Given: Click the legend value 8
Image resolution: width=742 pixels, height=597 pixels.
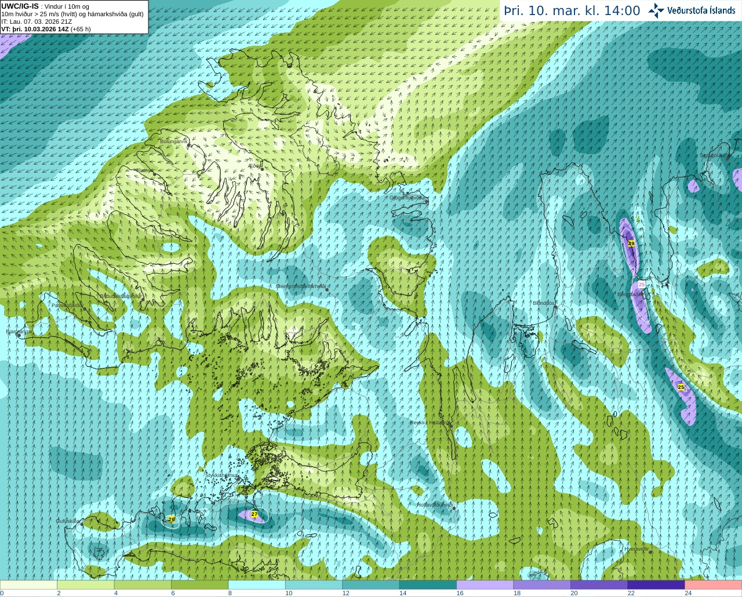Looking at the screenshot, I should (230, 593).
